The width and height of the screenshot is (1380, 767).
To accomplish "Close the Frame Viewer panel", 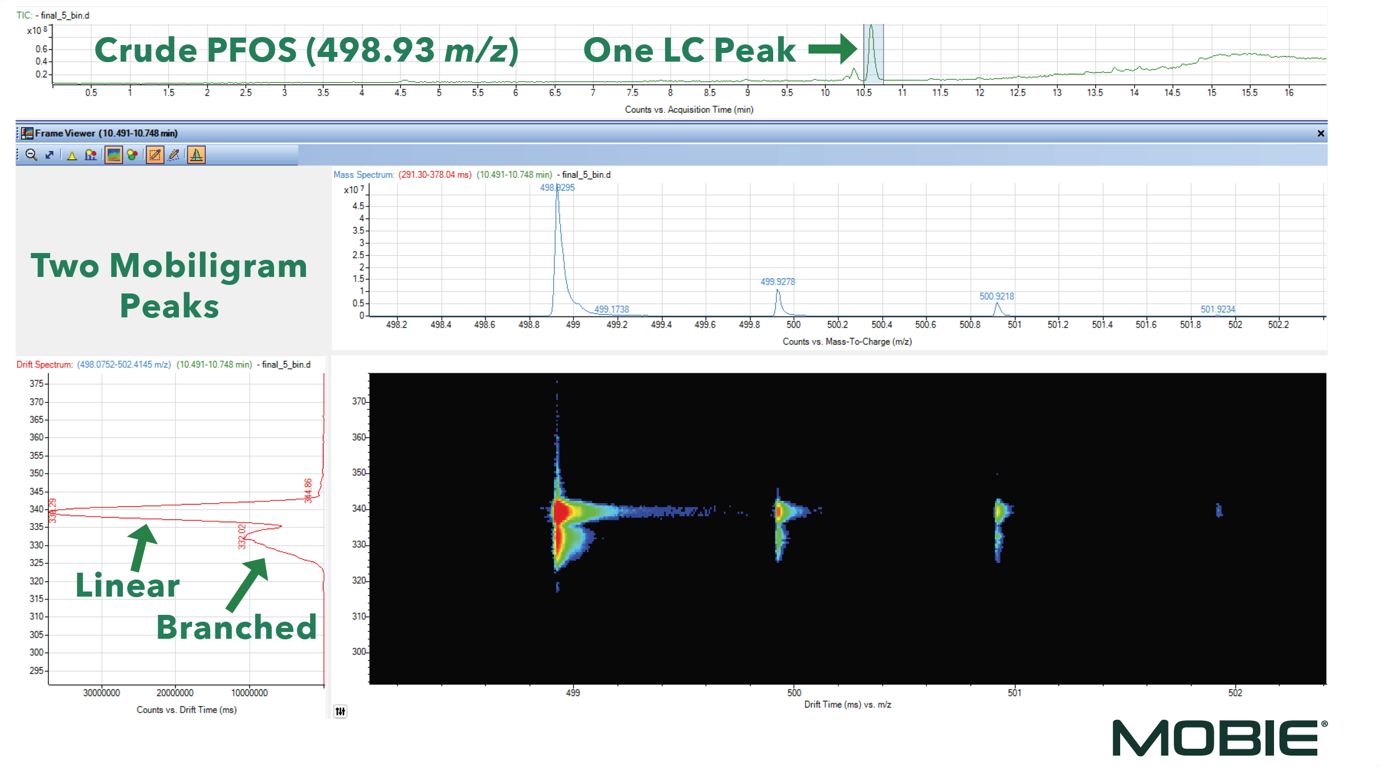I will tap(1321, 133).
